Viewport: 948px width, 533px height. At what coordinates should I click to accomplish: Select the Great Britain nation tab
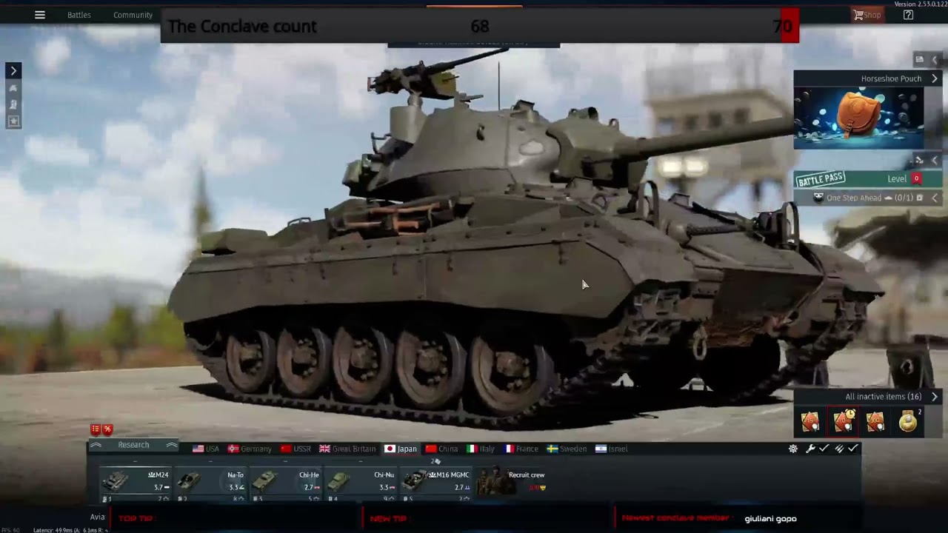pyautogui.click(x=347, y=449)
